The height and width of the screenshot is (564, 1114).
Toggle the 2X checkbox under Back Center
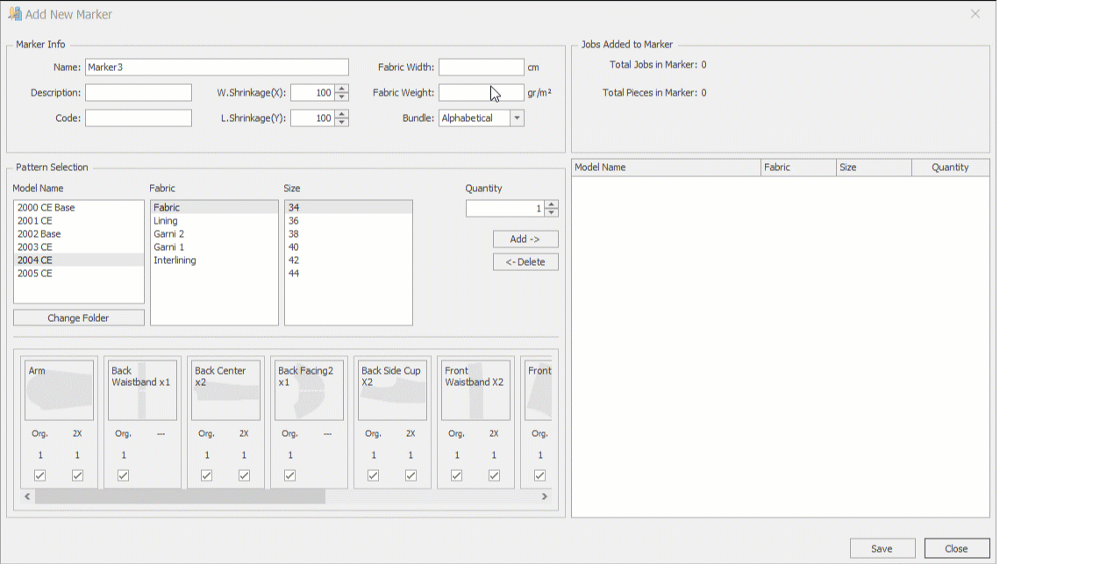tap(244, 475)
